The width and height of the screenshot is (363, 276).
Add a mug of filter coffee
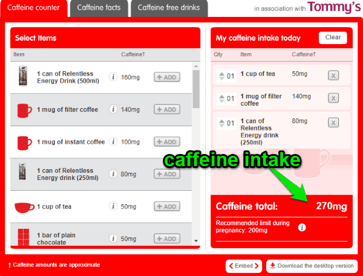pos(167,109)
